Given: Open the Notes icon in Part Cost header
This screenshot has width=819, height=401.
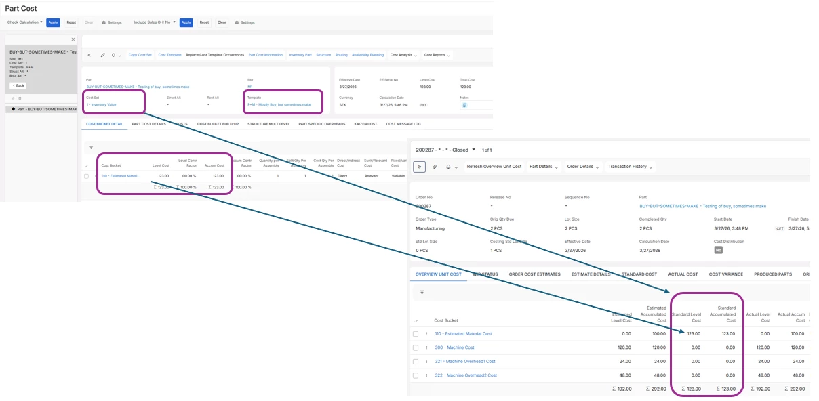Looking at the screenshot, I should coord(464,105).
